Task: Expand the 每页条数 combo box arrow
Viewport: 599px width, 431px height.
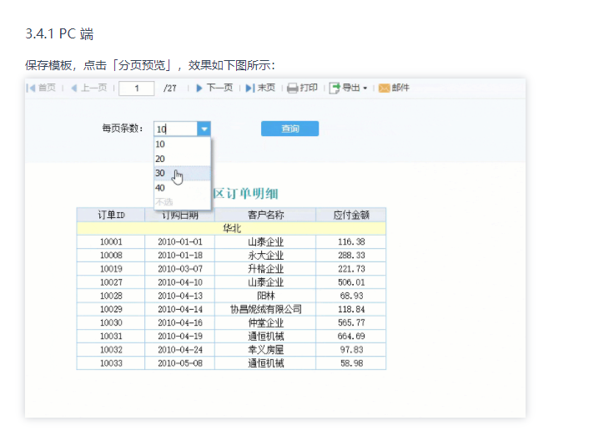Action: [x=204, y=129]
